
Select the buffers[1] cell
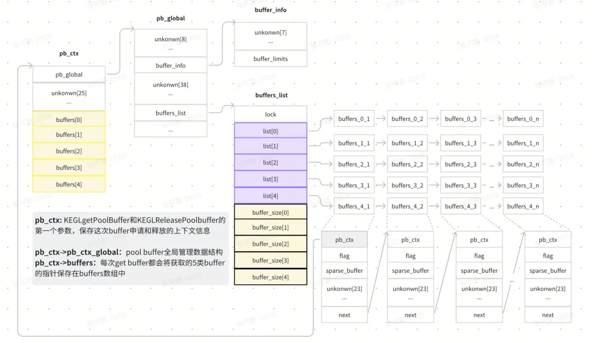click(69, 135)
